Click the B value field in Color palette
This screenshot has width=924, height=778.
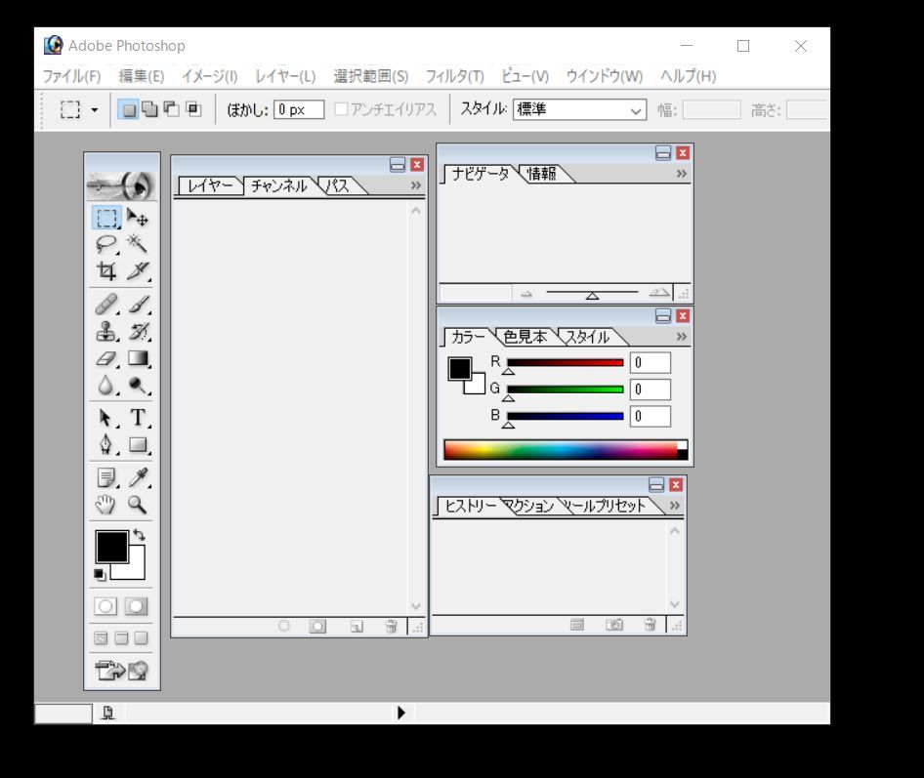[x=650, y=417]
